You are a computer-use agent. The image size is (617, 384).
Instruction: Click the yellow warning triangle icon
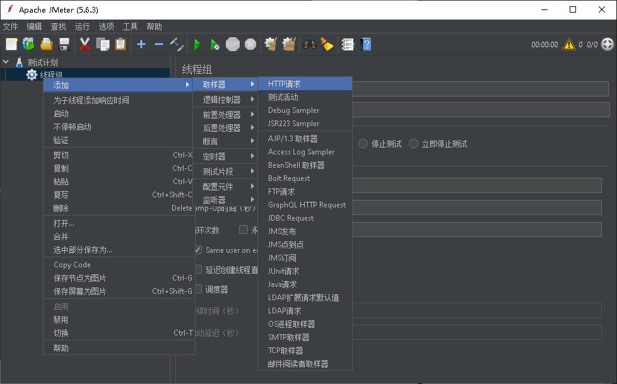568,44
